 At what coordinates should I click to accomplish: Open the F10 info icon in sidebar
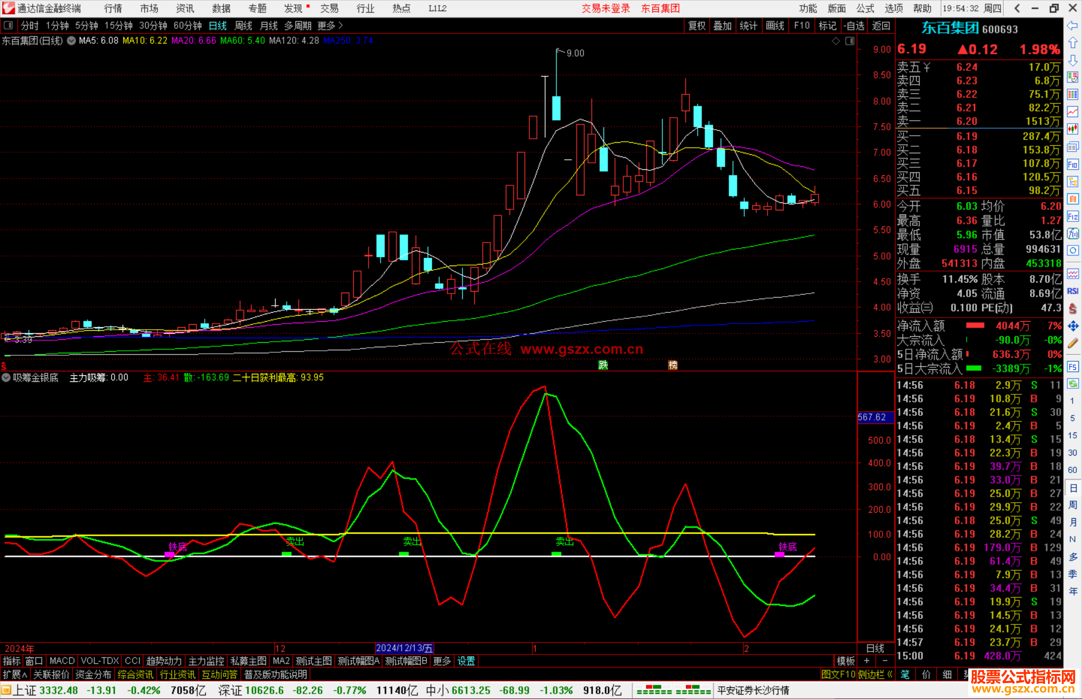[1072, 164]
